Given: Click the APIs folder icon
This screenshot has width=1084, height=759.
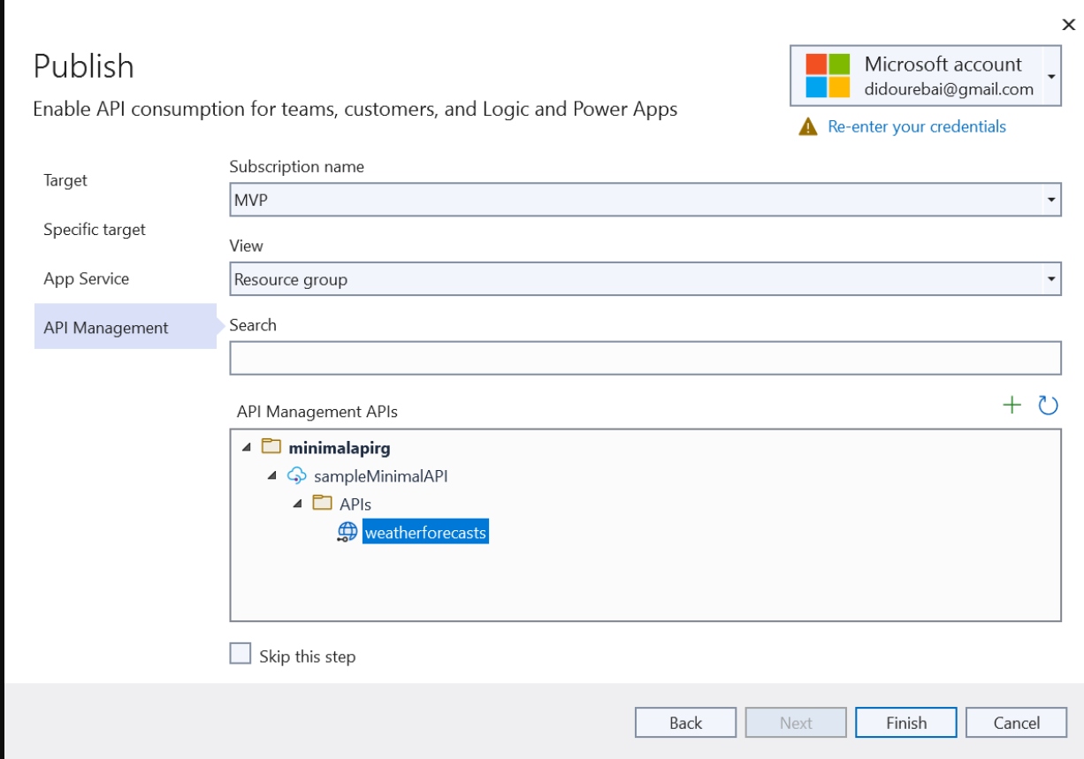Looking at the screenshot, I should (323, 505).
